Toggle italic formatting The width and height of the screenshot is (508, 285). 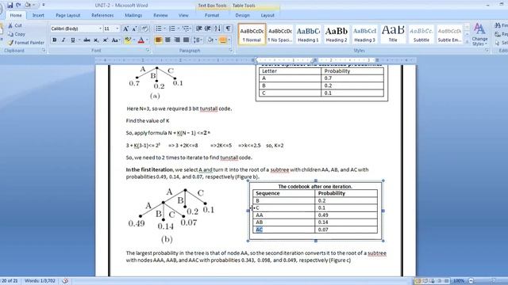coord(63,40)
